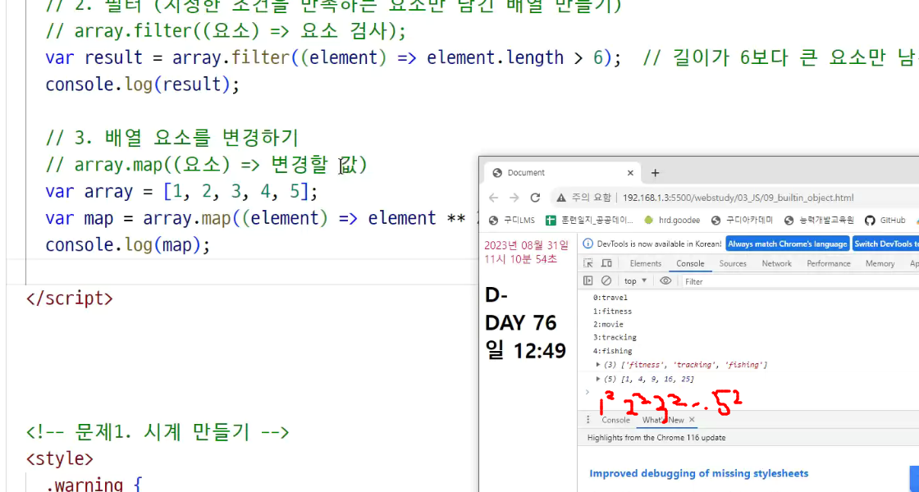Switch to the Elements tab
This screenshot has height=492, width=919.
click(645, 263)
